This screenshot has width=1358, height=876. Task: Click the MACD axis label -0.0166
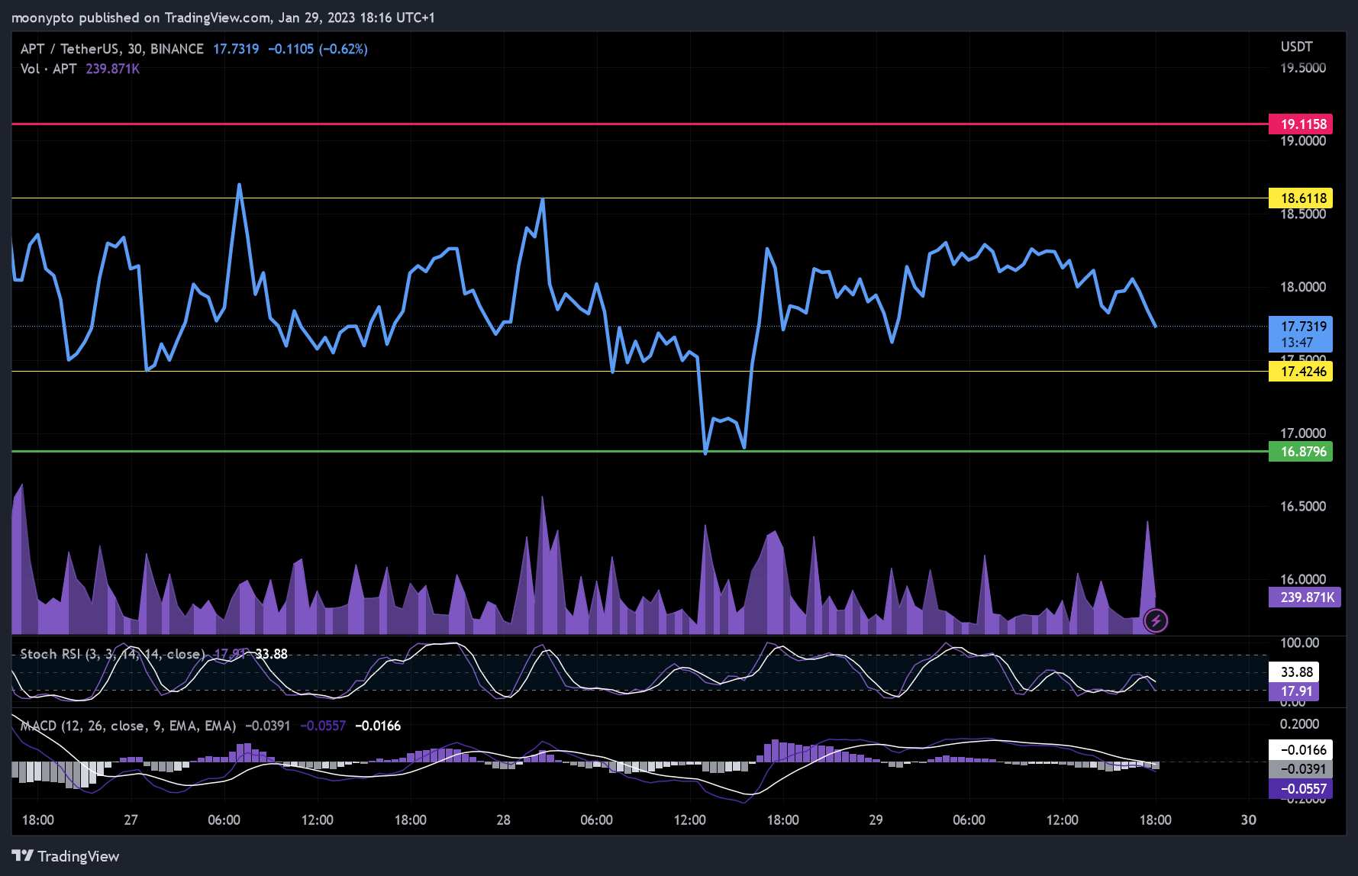[x=1301, y=750]
